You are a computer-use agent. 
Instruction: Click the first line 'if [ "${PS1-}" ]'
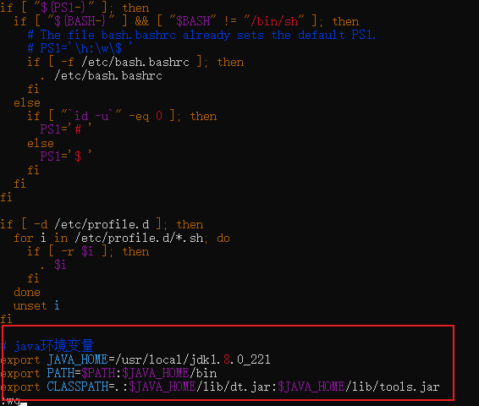[x=74, y=8]
